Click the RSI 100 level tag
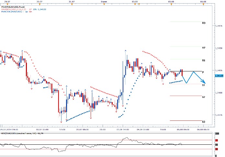Viewport: 225px width, 157px height. pos(217,133)
